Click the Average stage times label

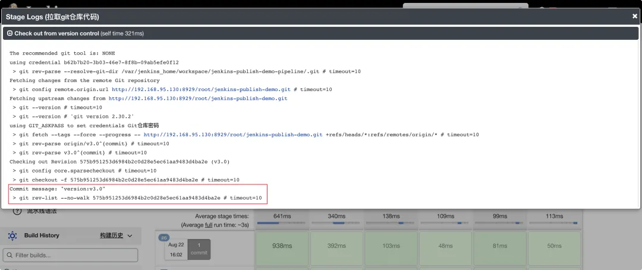pyautogui.click(x=222, y=216)
